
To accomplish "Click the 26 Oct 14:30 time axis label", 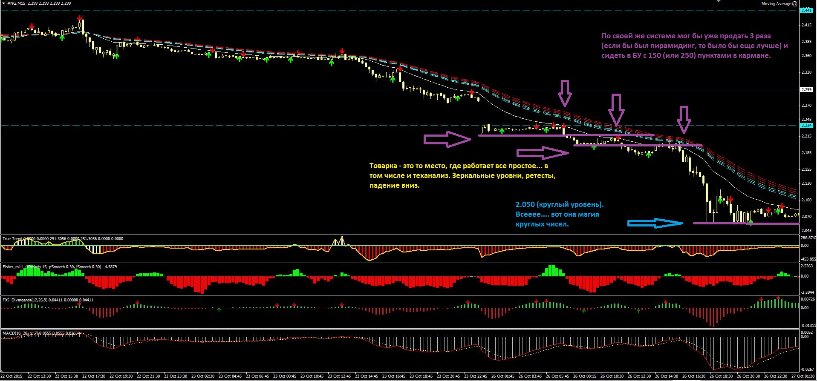I will pyautogui.click(x=667, y=376).
